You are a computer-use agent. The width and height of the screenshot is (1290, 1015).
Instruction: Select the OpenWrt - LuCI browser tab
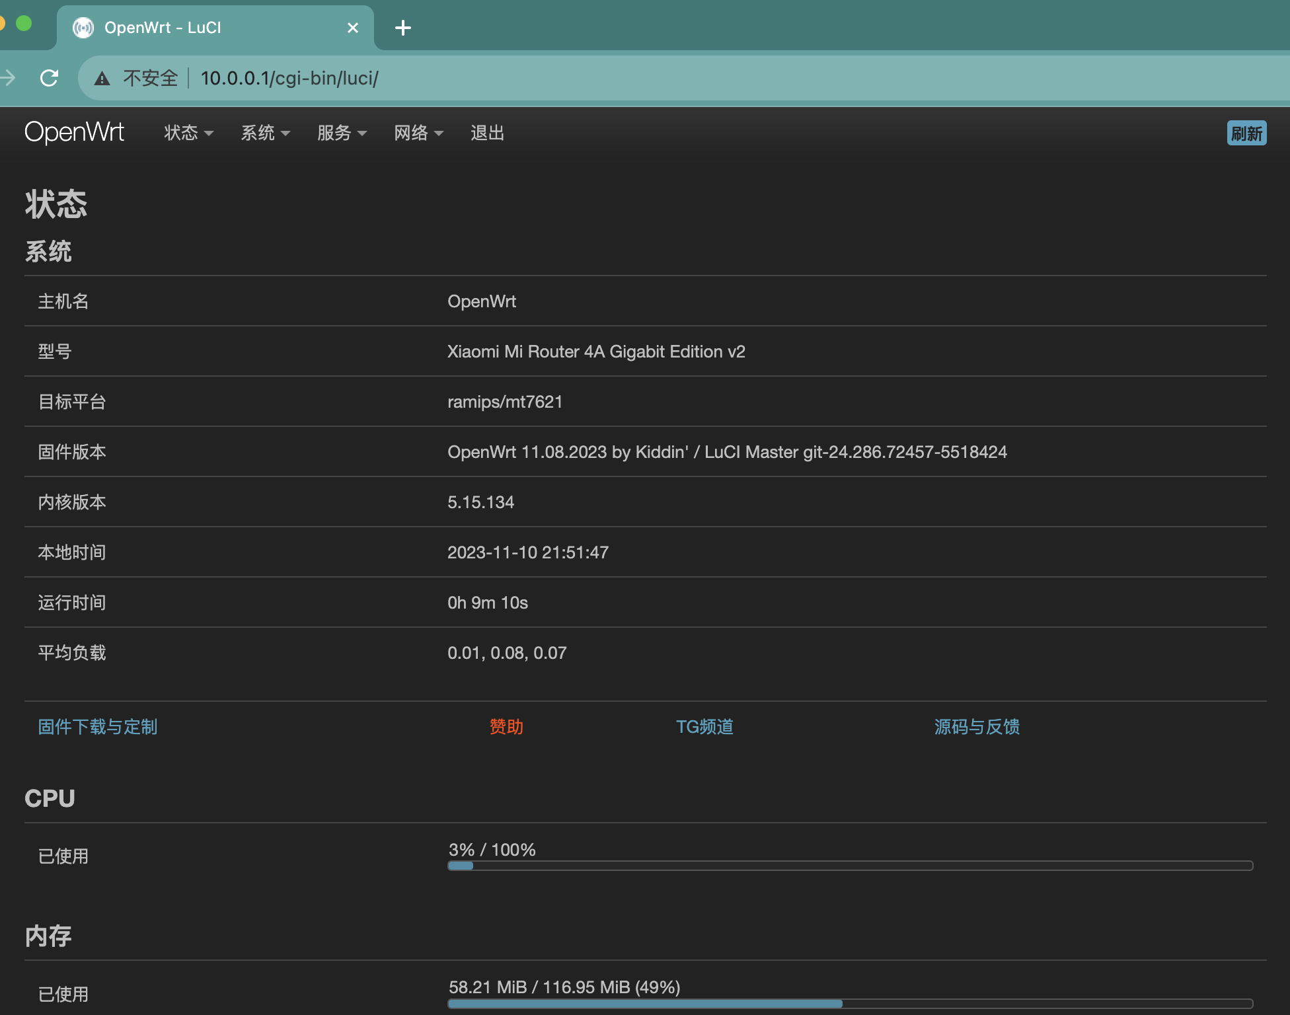click(215, 28)
